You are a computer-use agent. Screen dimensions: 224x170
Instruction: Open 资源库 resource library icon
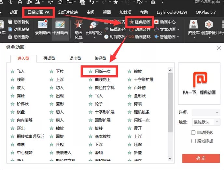click(x=194, y=24)
